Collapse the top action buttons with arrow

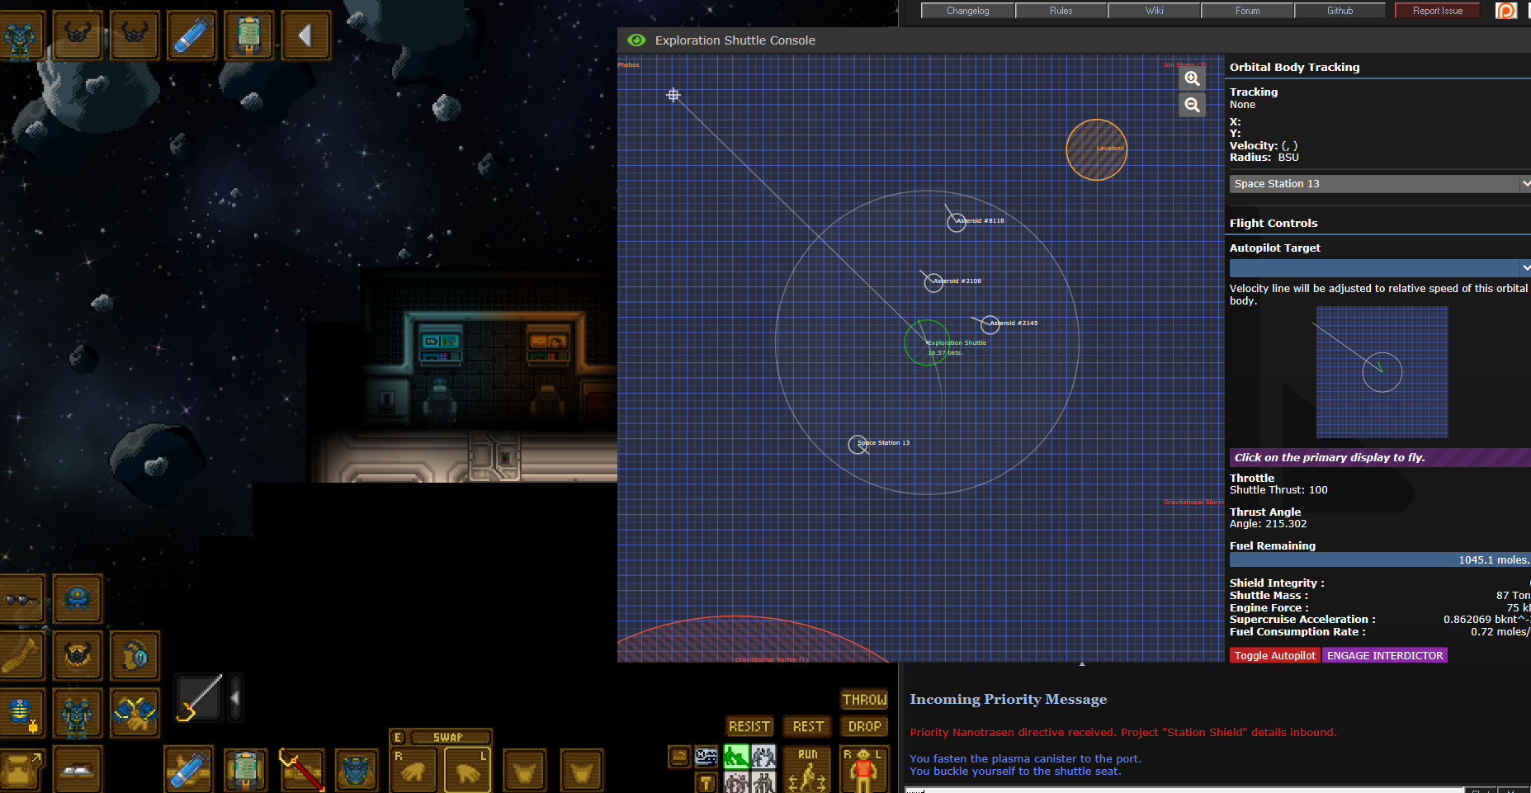pyautogui.click(x=306, y=35)
